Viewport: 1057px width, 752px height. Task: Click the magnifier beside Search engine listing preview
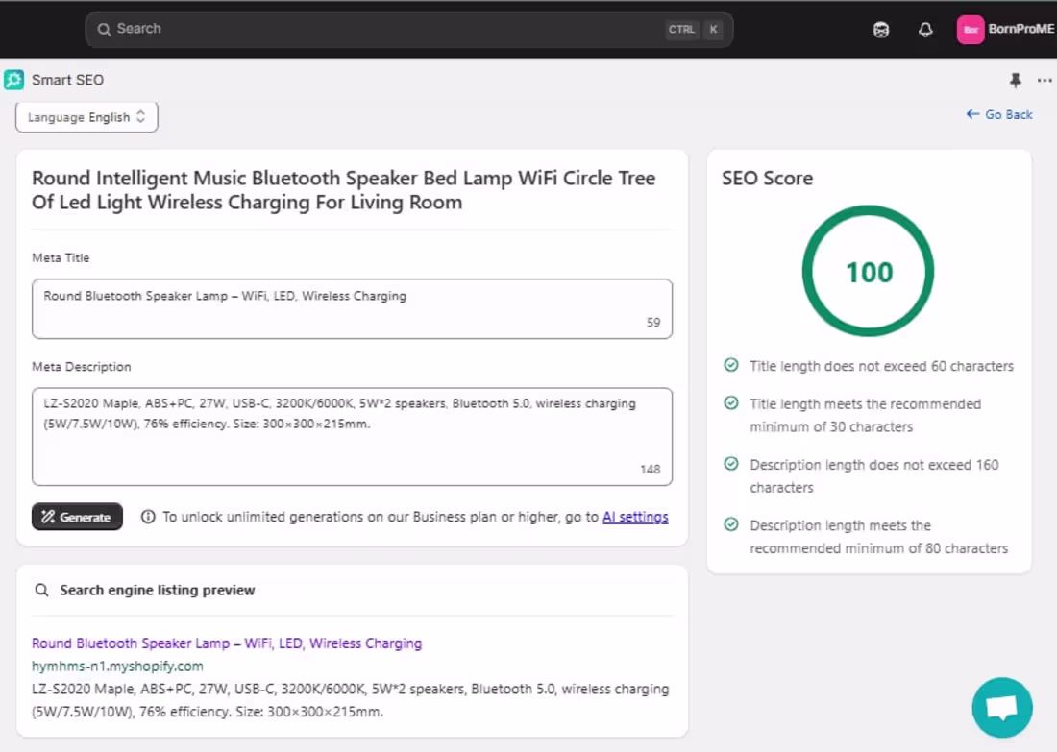41,589
